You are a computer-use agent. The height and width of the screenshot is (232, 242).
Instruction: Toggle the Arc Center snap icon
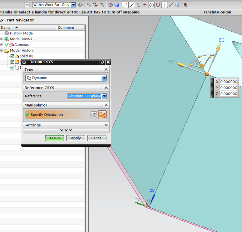pos(152,5)
